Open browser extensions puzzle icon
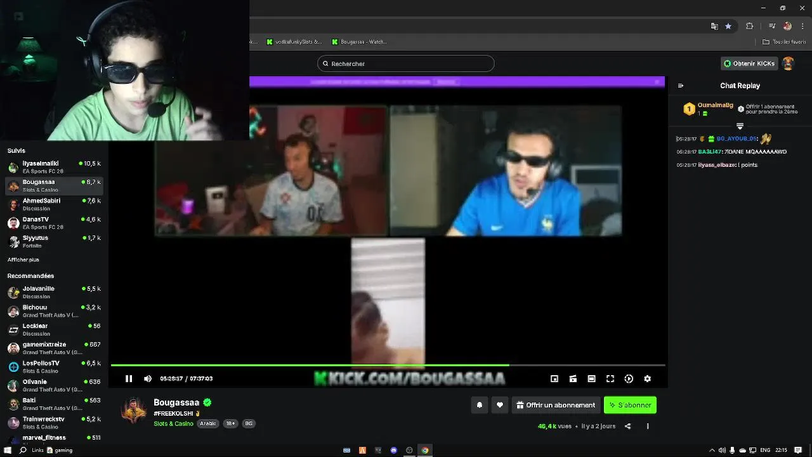812x457 pixels. 750,26
